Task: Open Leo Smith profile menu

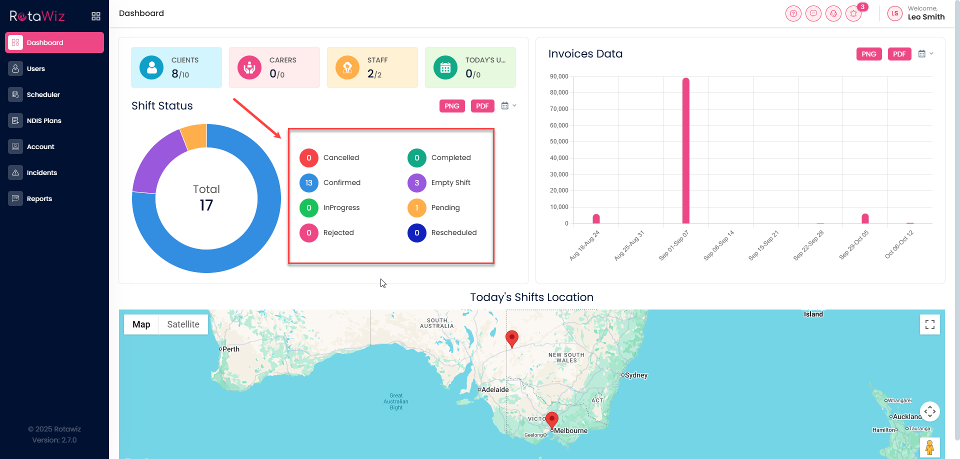Action: (916, 13)
